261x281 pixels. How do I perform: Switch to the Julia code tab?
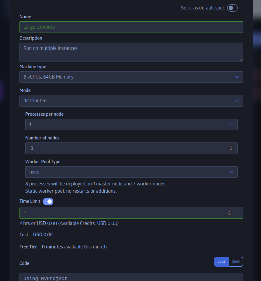tap(221, 262)
